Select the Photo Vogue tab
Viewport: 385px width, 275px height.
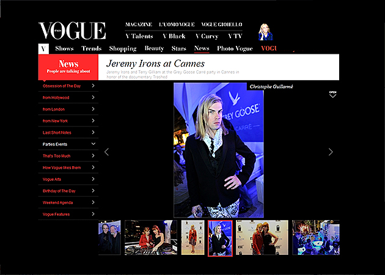coord(235,48)
